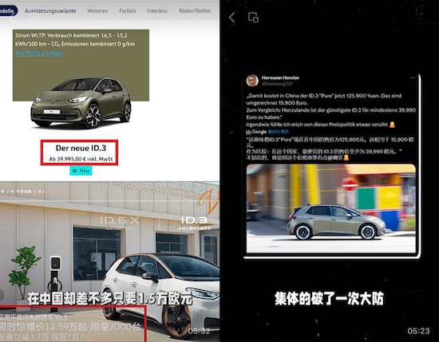Click the green ID.3 car image on VW page
Viewport: 439px width, 342px height.
[81, 102]
